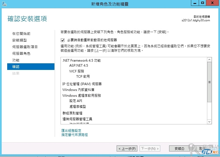Open 指定替代來源路徑 link
Image resolution: width=220 pixels, height=157 pixels.
[75, 135]
